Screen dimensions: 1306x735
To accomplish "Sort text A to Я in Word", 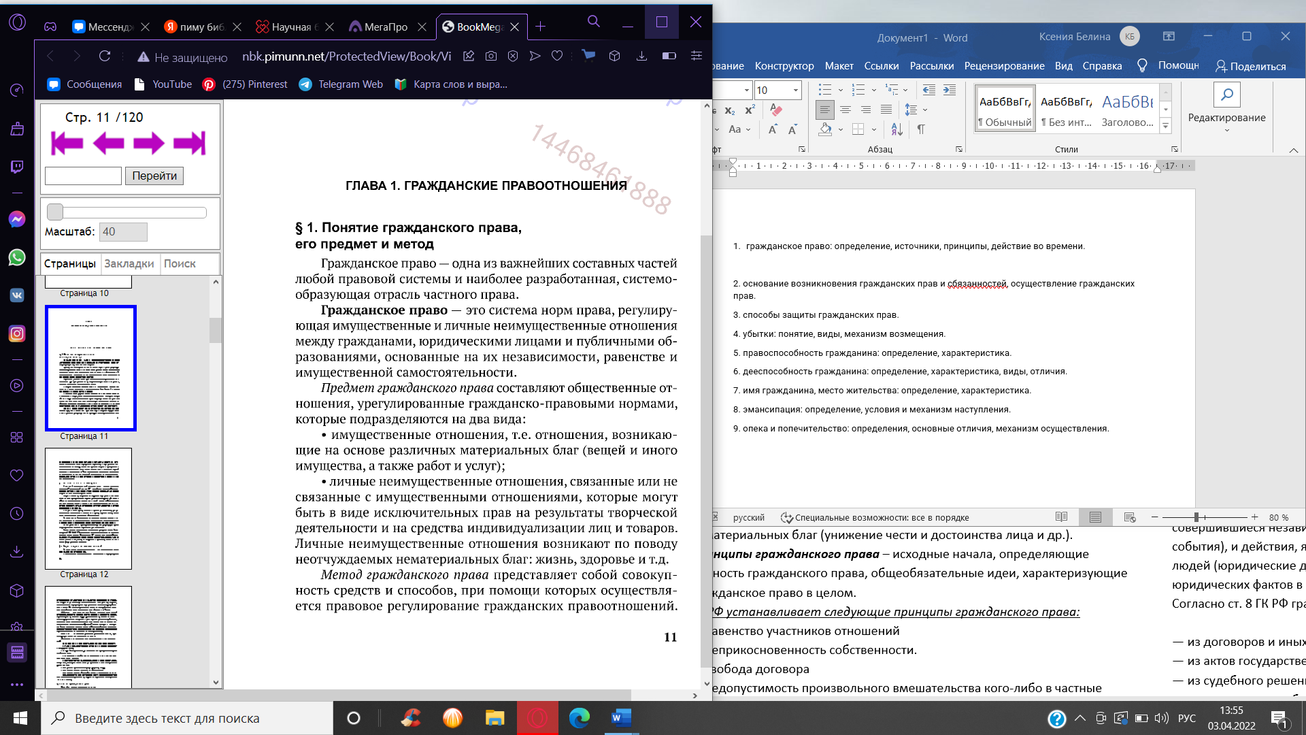I will coord(897,129).
